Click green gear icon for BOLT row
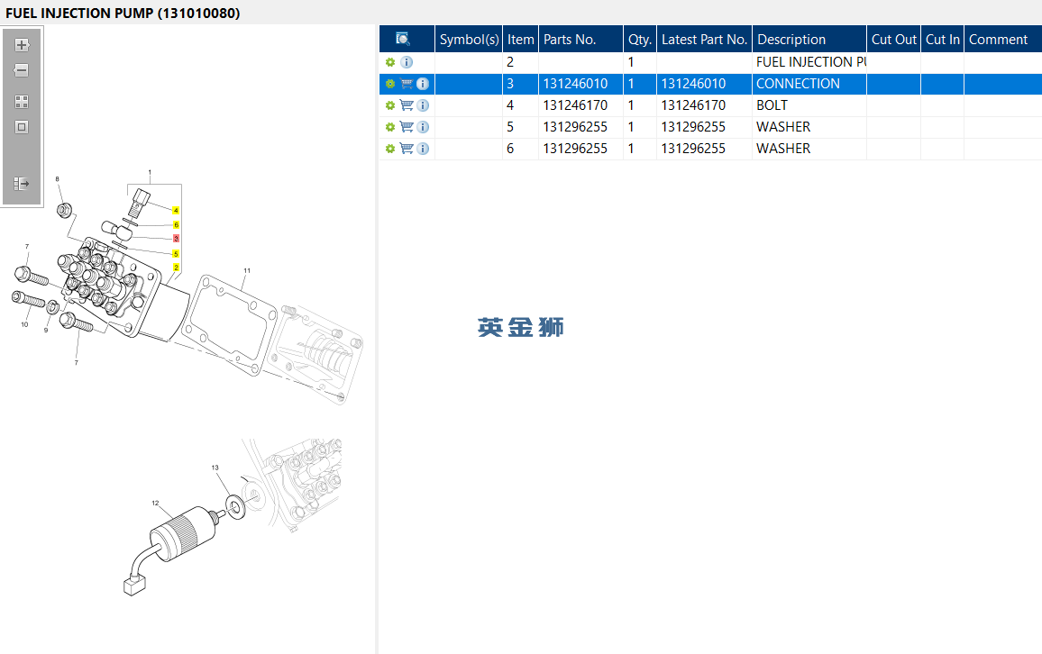 (x=390, y=105)
